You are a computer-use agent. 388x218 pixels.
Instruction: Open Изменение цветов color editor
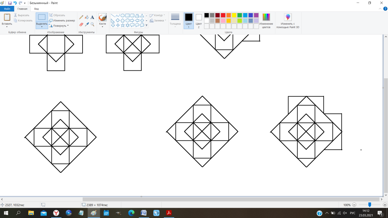266,21
